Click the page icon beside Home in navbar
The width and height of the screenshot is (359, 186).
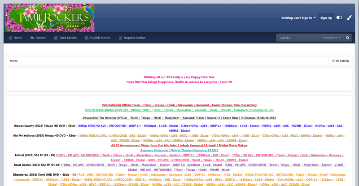click(10, 38)
